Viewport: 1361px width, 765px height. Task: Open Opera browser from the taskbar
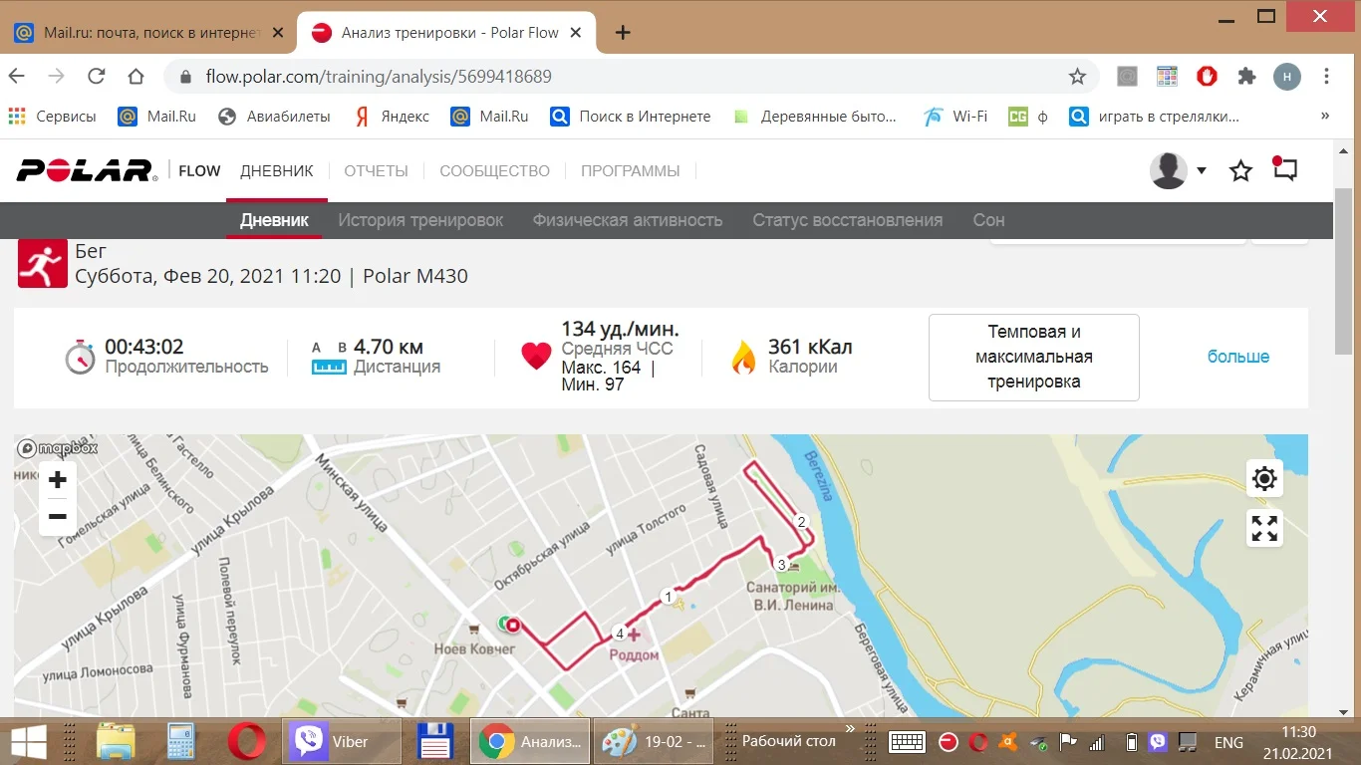tap(246, 742)
